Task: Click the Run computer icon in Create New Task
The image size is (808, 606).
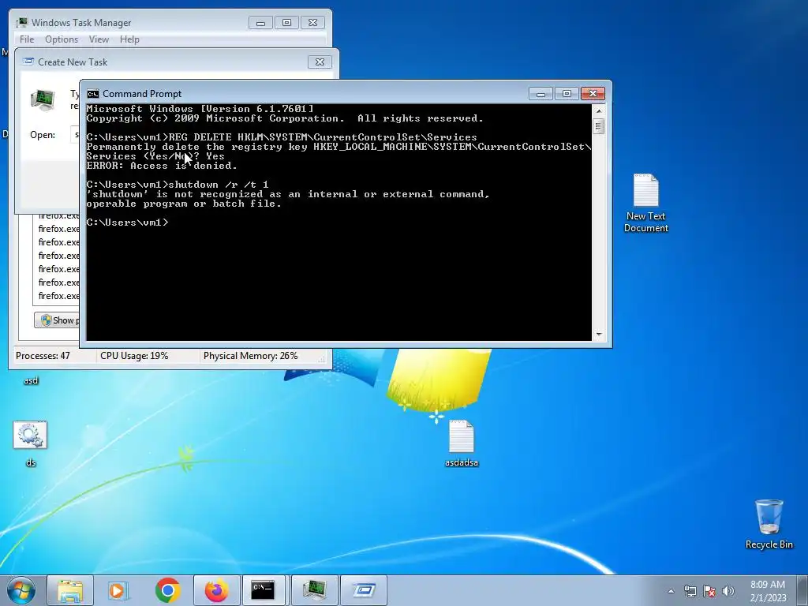Action: pyautogui.click(x=43, y=99)
